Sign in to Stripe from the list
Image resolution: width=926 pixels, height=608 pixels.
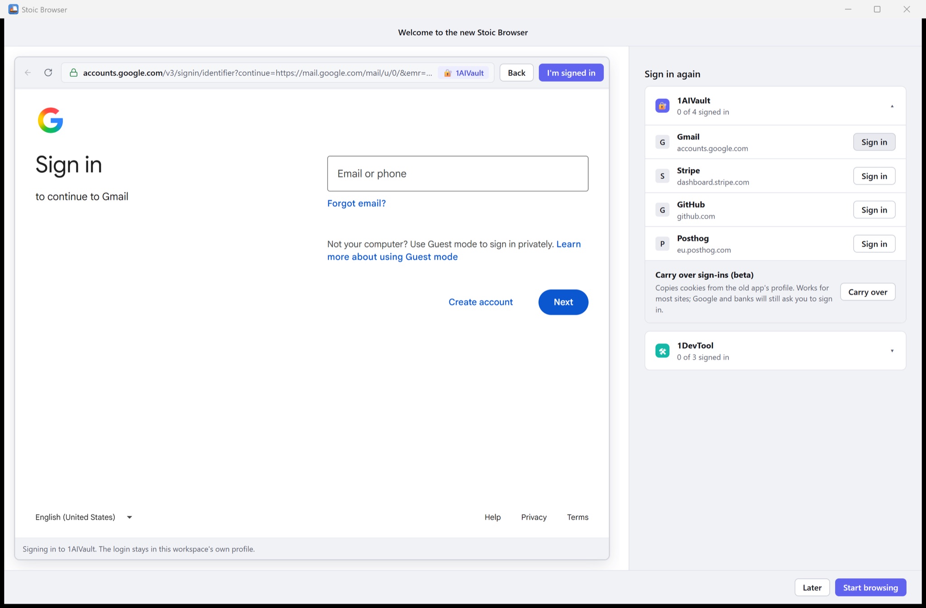874,176
